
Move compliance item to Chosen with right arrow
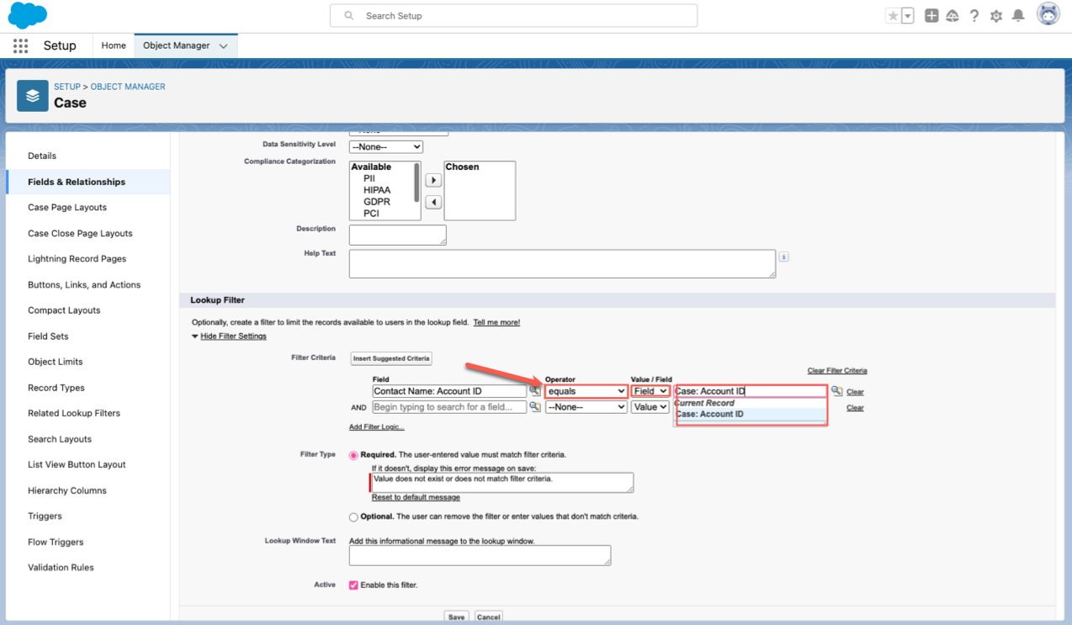(x=433, y=181)
